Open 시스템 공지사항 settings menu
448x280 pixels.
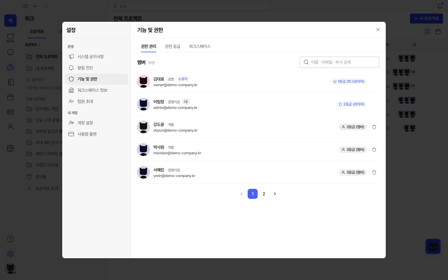(x=96, y=57)
